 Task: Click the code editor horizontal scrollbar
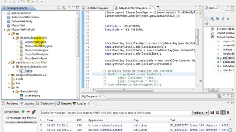(x=124, y=90)
